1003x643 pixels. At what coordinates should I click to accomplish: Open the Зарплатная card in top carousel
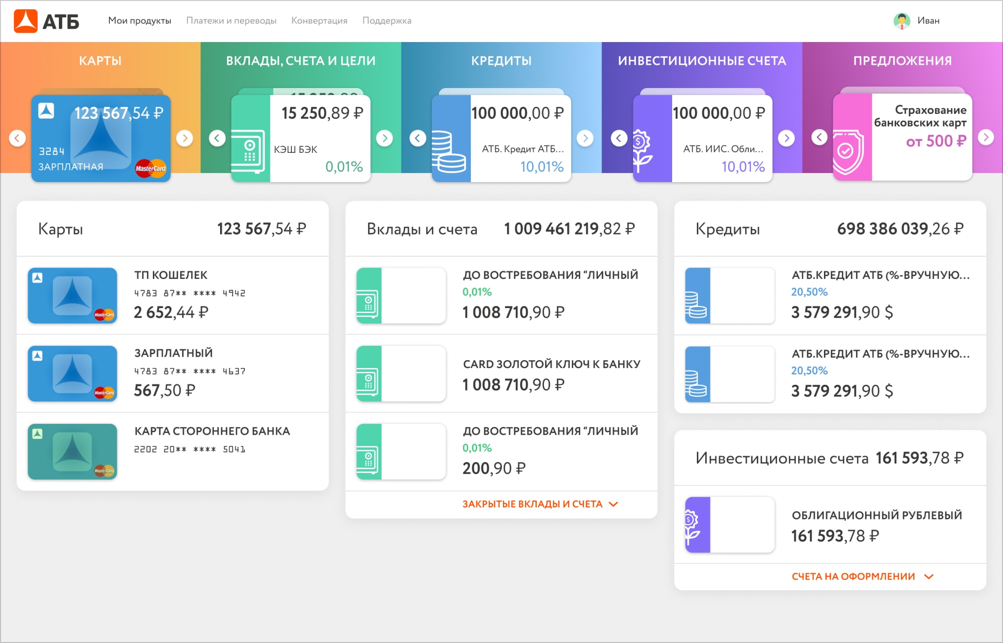tap(101, 139)
